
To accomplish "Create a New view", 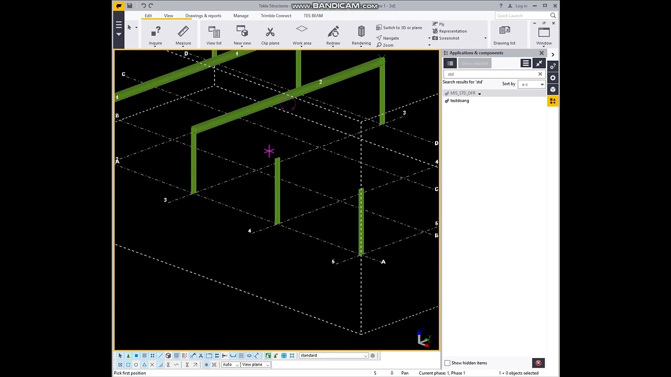I will (x=242, y=35).
